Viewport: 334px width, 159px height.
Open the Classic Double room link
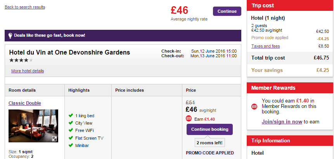(25, 103)
